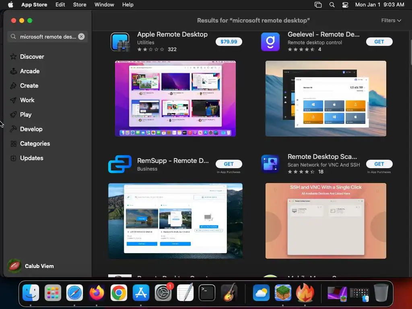This screenshot has height=309, width=412.
Task: Open the Remote Desktop Scanner app icon
Action: point(270,164)
